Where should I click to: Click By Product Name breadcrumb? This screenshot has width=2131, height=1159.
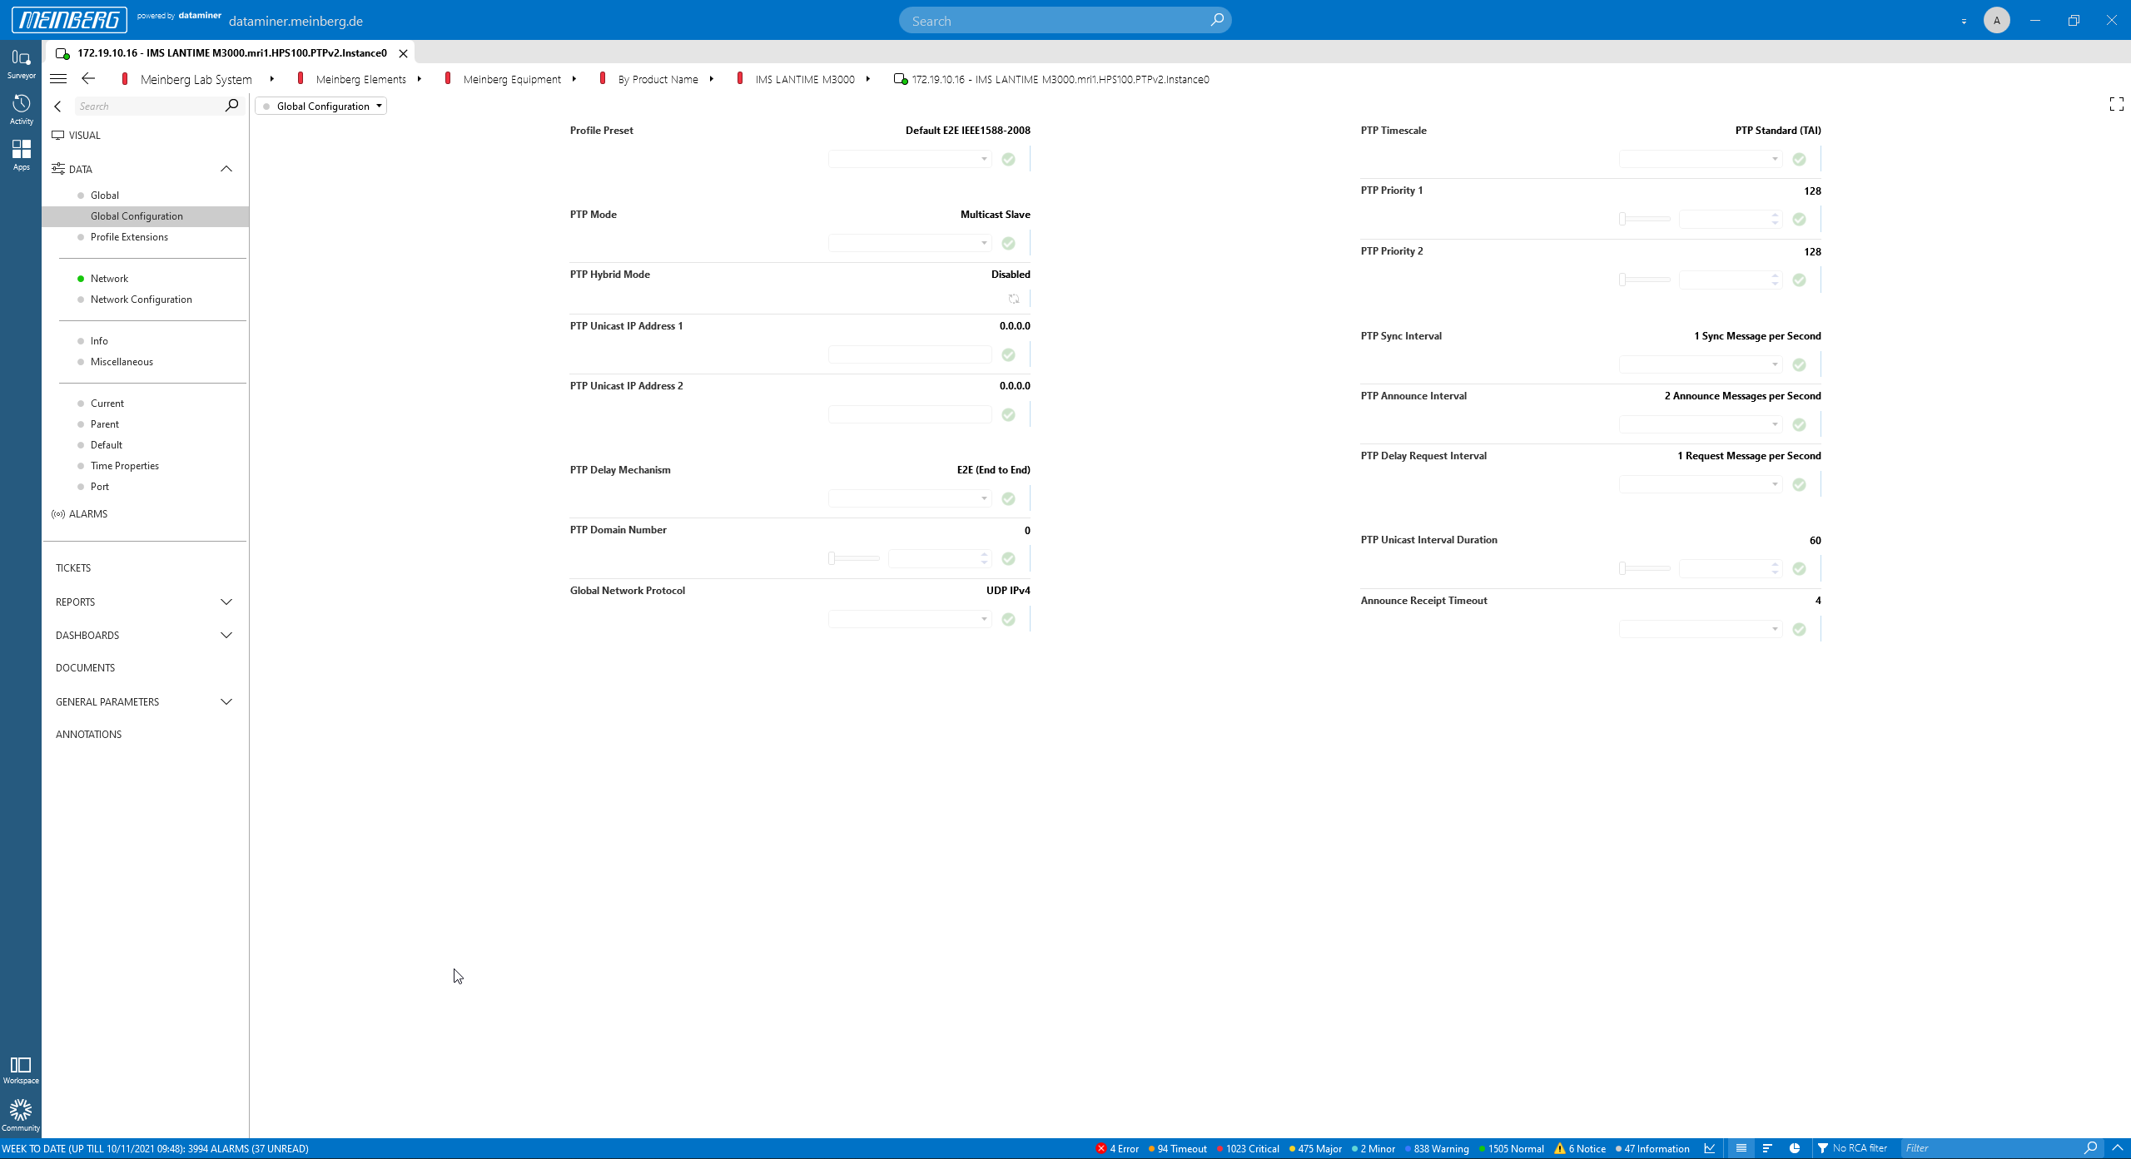click(658, 79)
